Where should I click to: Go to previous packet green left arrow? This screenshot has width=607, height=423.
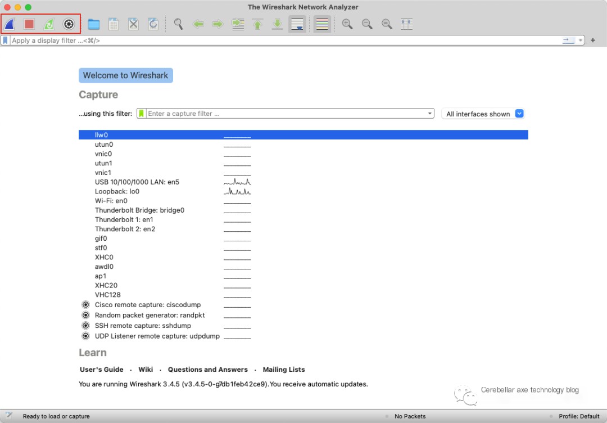[198, 24]
